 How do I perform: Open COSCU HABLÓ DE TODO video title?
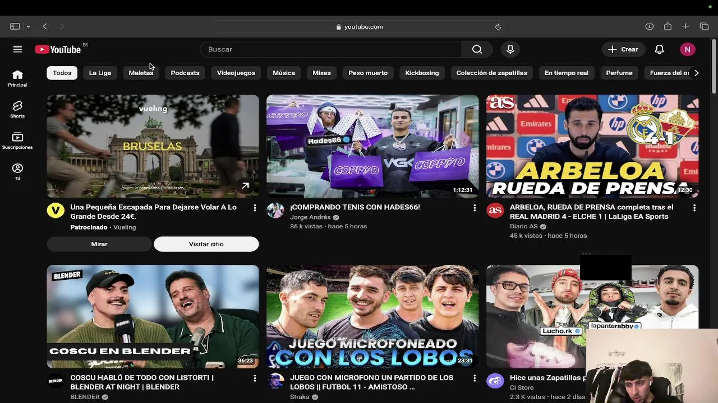[141, 382]
